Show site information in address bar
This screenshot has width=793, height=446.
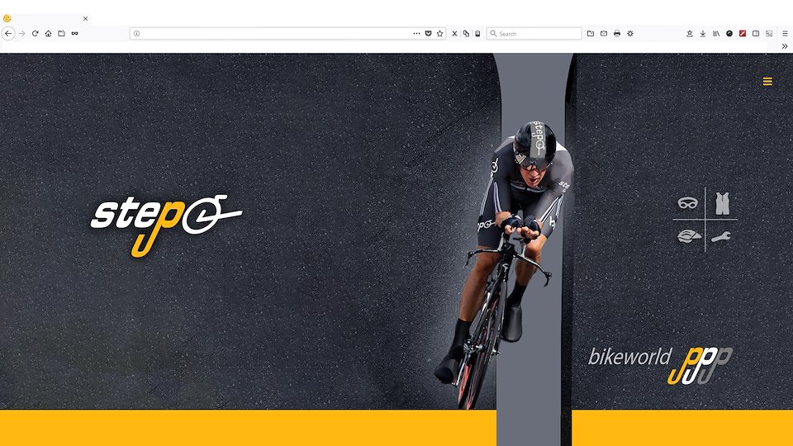[x=136, y=33]
